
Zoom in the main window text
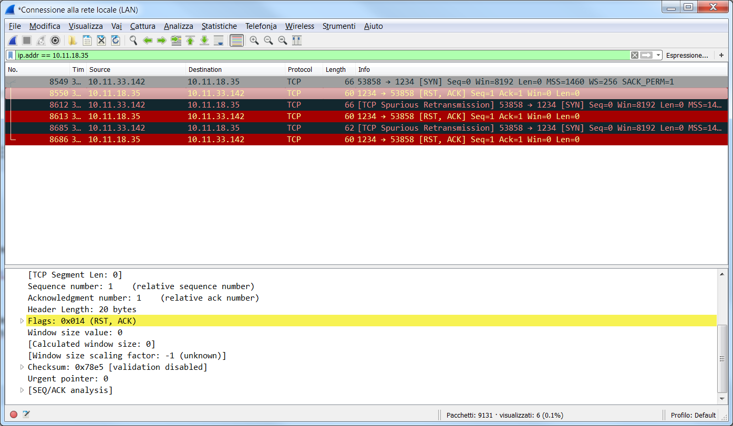click(x=254, y=40)
